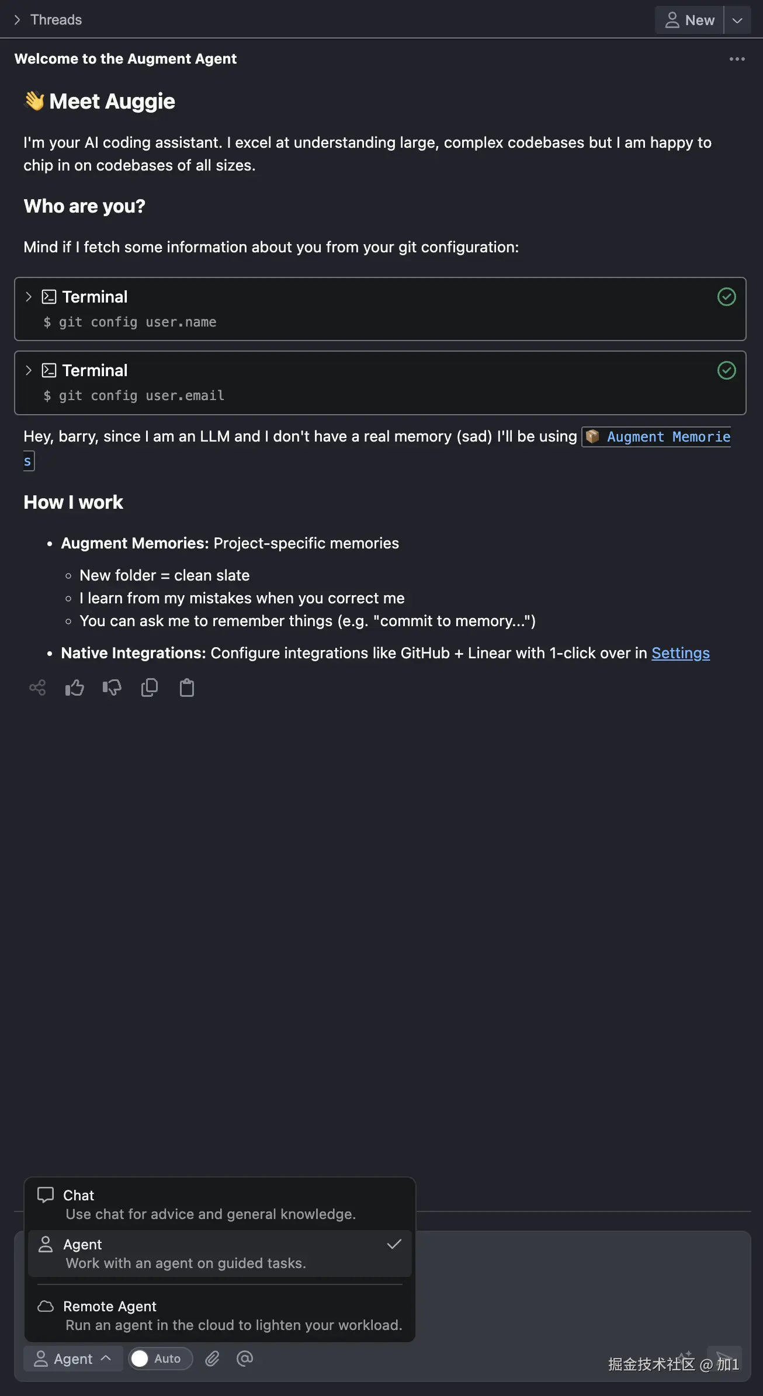Click the New thread button
The image size is (763, 1396).
[x=689, y=20]
